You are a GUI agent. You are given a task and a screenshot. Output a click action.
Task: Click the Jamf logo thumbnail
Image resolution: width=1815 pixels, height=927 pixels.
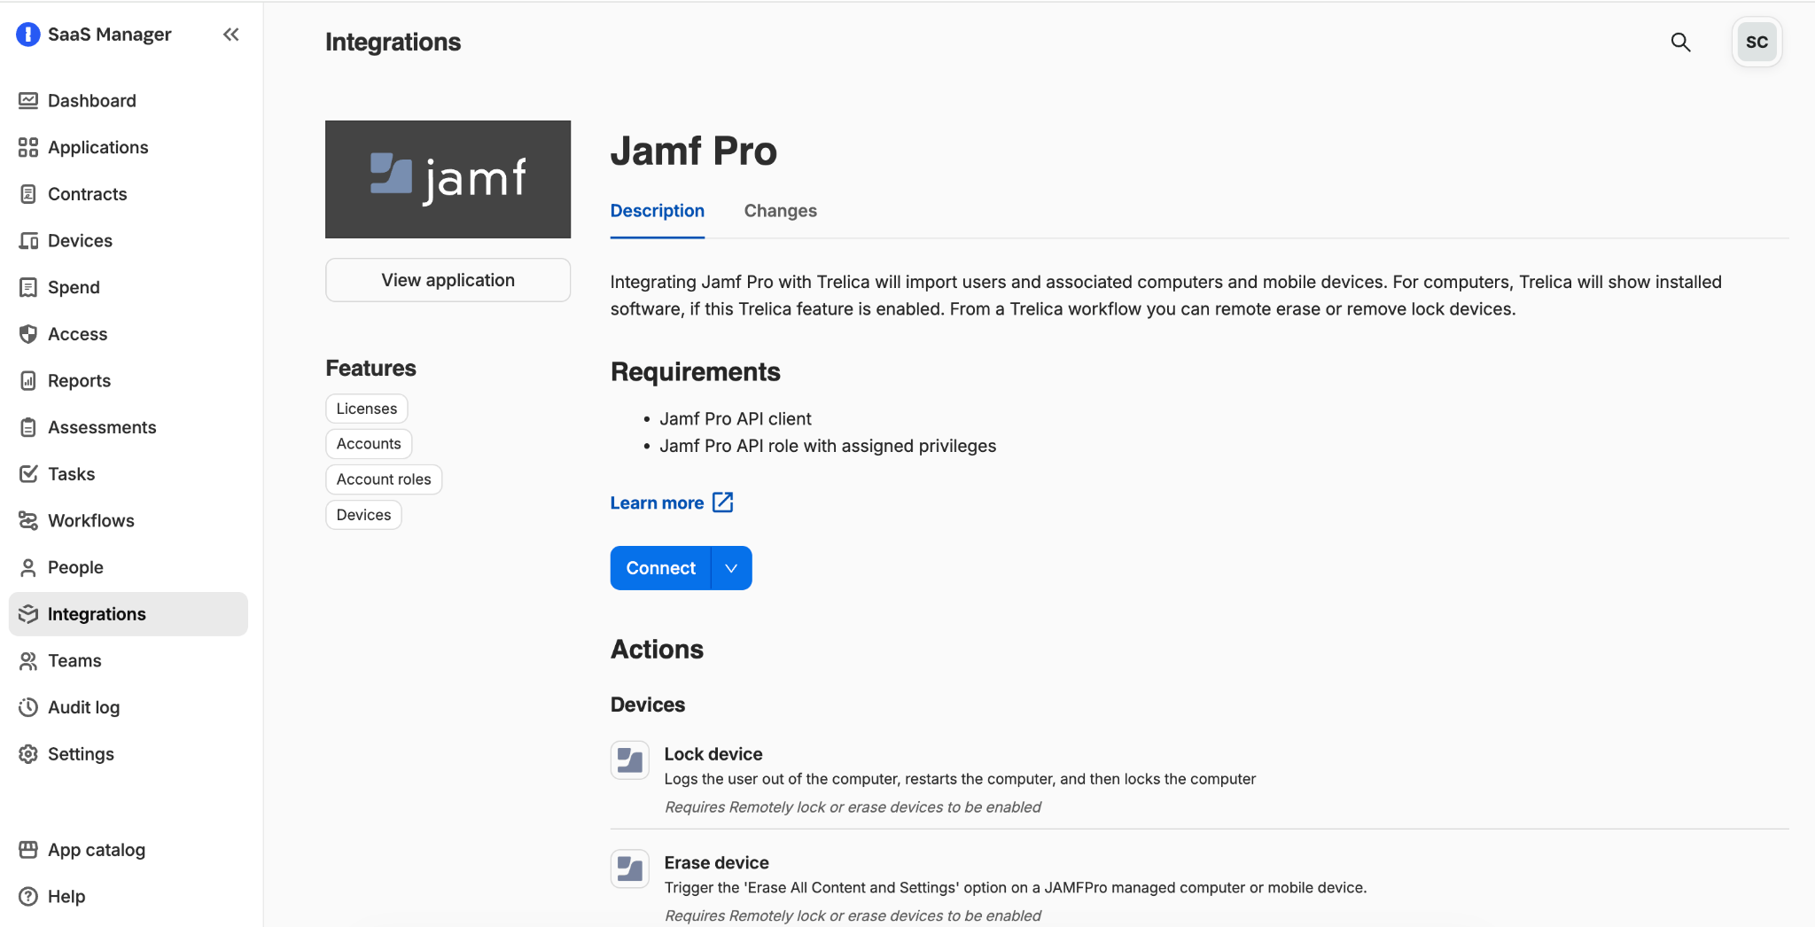(x=448, y=179)
